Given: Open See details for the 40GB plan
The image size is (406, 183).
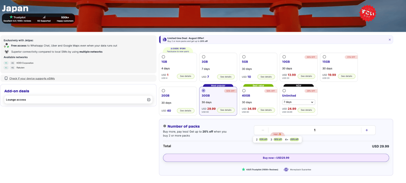Looking at the screenshot, I should (x=266, y=110).
